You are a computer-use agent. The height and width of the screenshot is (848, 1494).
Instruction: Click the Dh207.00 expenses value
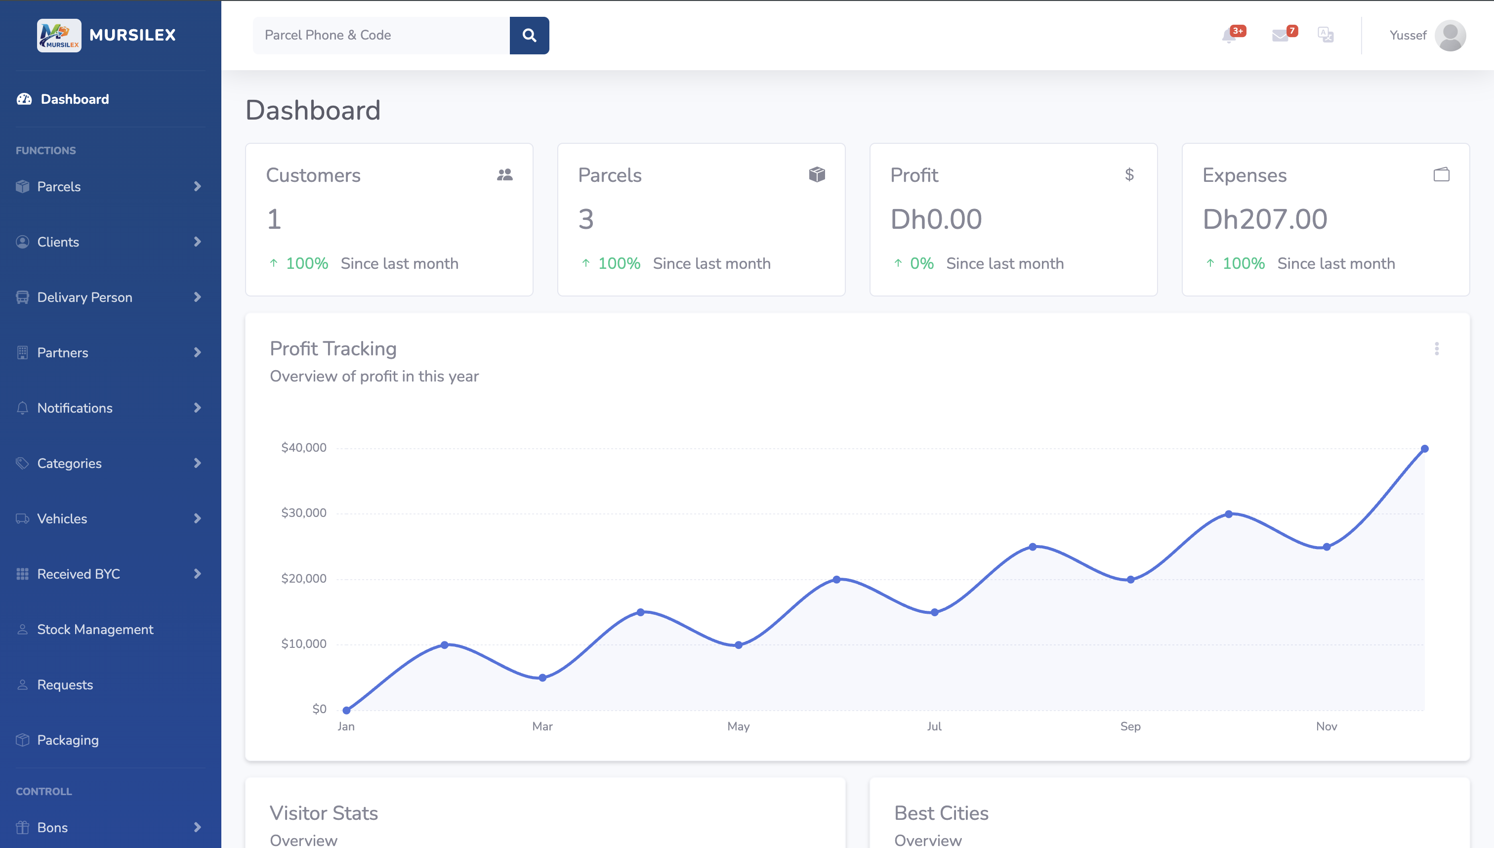coord(1265,219)
